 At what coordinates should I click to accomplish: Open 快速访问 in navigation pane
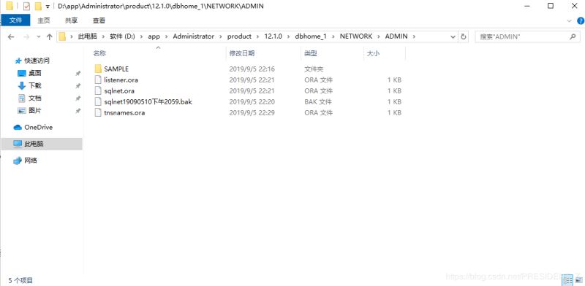[37, 61]
